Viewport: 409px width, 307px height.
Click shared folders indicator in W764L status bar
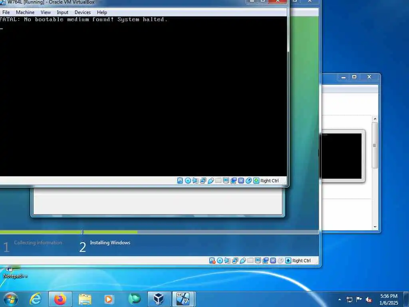coord(218,181)
